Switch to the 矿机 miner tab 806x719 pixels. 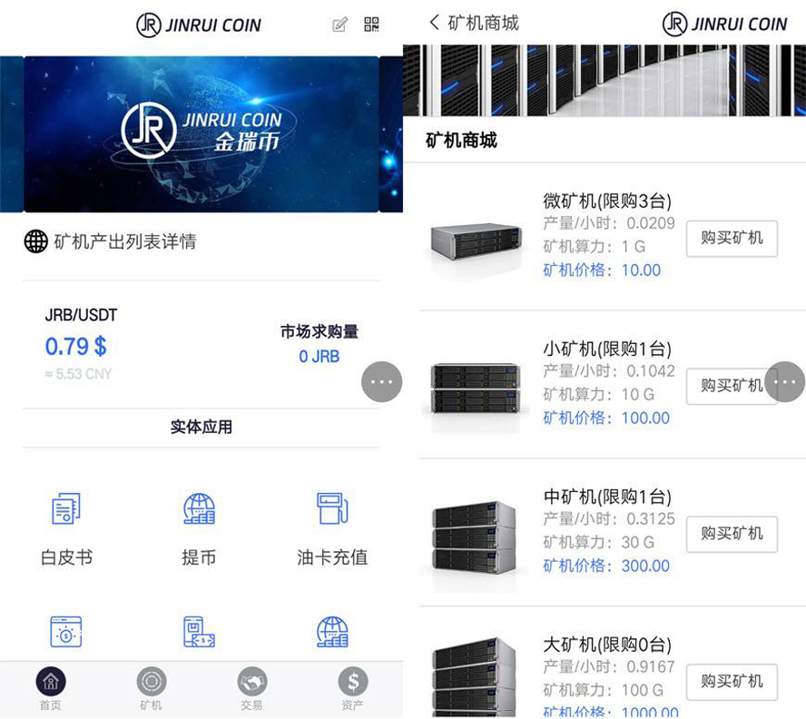[x=151, y=689]
